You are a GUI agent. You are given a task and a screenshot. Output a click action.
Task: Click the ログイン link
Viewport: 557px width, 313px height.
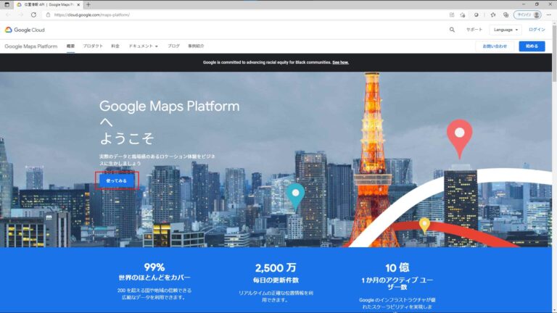tap(537, 30)
